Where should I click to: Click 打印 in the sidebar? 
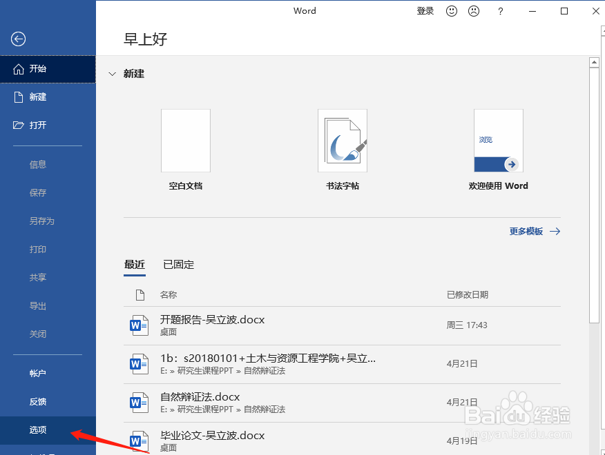click(37, 249)
